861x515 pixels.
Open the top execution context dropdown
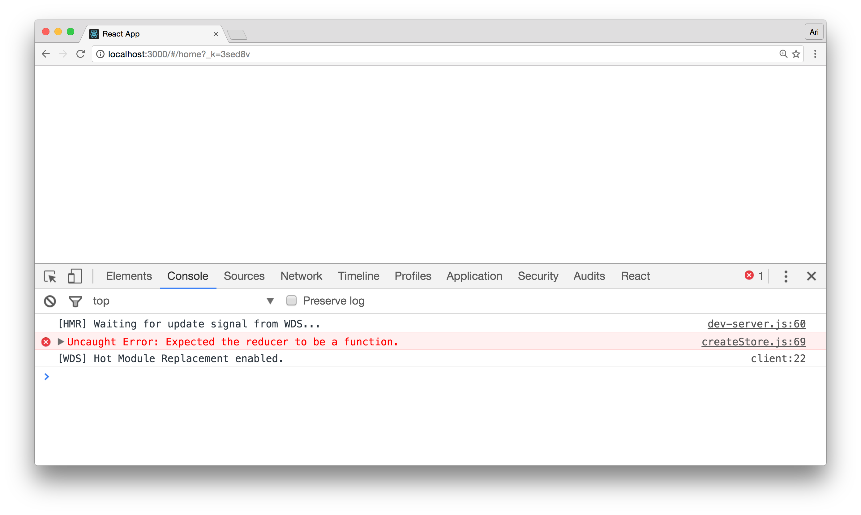coord(183,301)
